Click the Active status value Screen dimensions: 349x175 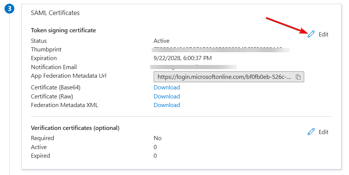coord(162,41)
